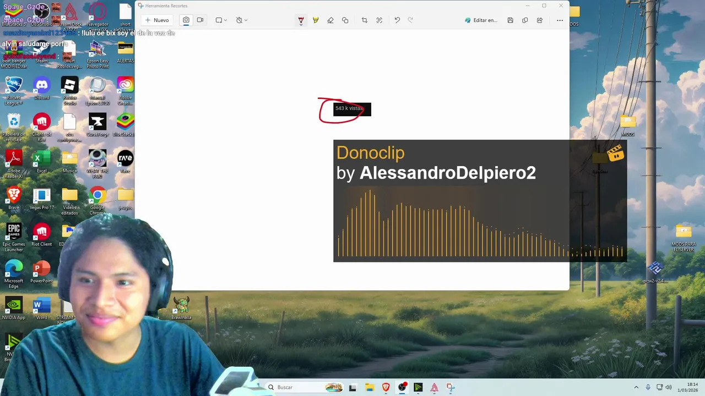Redo the annotation
This screenshot has height=396, width=705.
pos(410,20)
